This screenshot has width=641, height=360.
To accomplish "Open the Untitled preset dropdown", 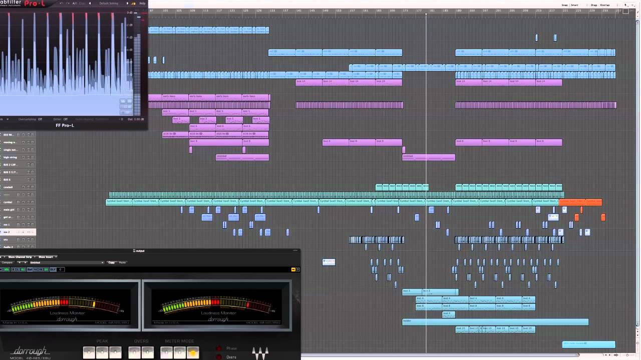I will 67,262.
